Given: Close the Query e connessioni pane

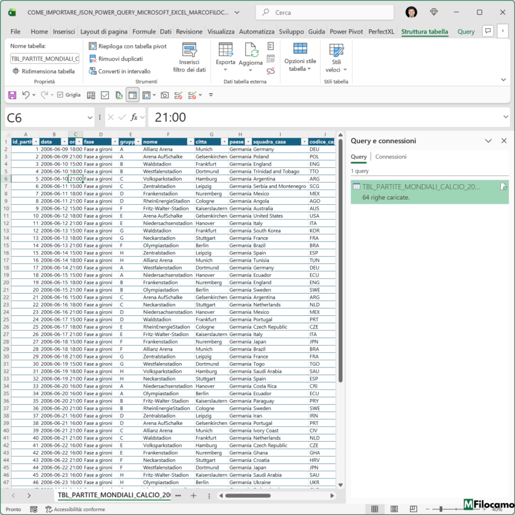Looking at the screenshot, I should click(504, 141).
